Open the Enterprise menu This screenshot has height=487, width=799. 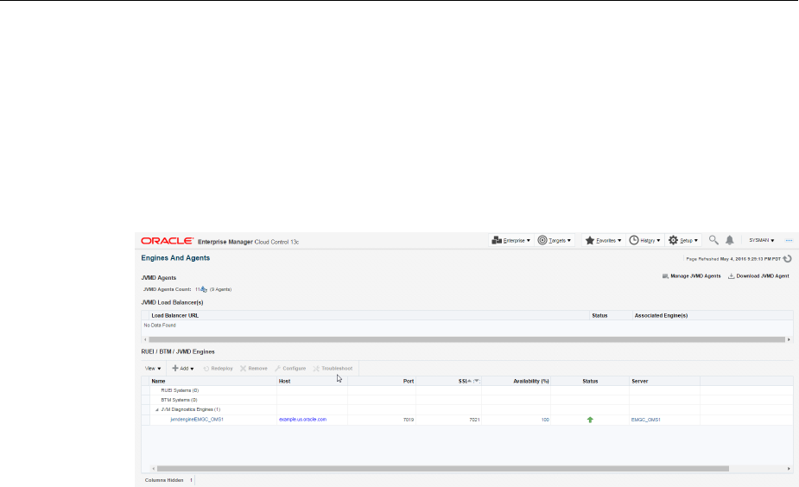[x=510, y=240]
